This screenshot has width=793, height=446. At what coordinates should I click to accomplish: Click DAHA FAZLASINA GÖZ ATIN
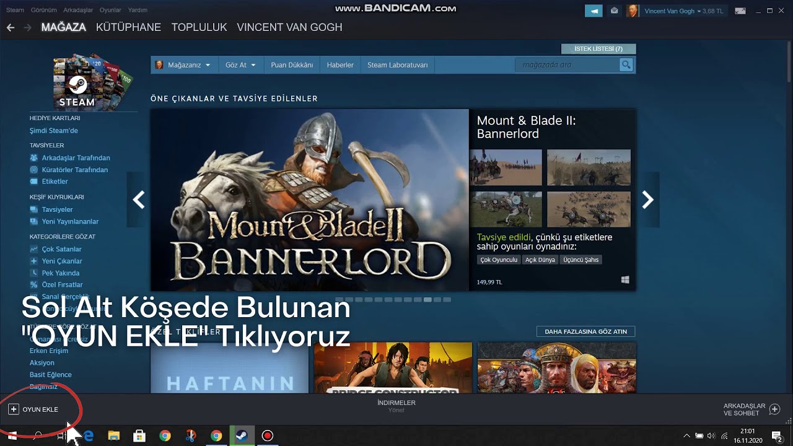click(586, 331)
